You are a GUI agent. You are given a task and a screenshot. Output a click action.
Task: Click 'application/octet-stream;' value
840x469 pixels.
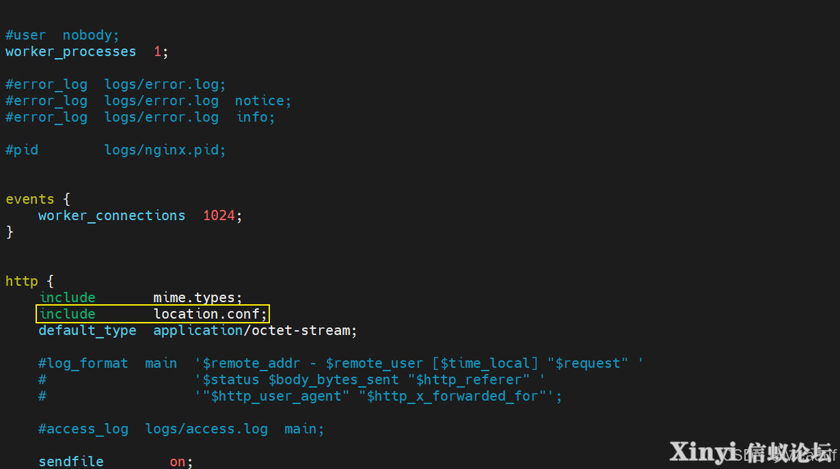255,330
